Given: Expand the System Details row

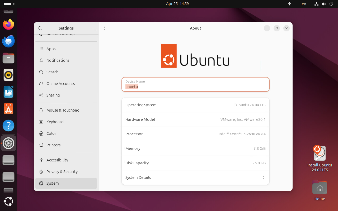Looking at the screenshot, I should (x=195, y=178).
